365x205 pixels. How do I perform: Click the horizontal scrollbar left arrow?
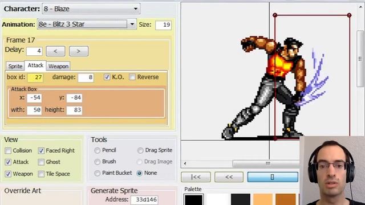coord(185,163)
